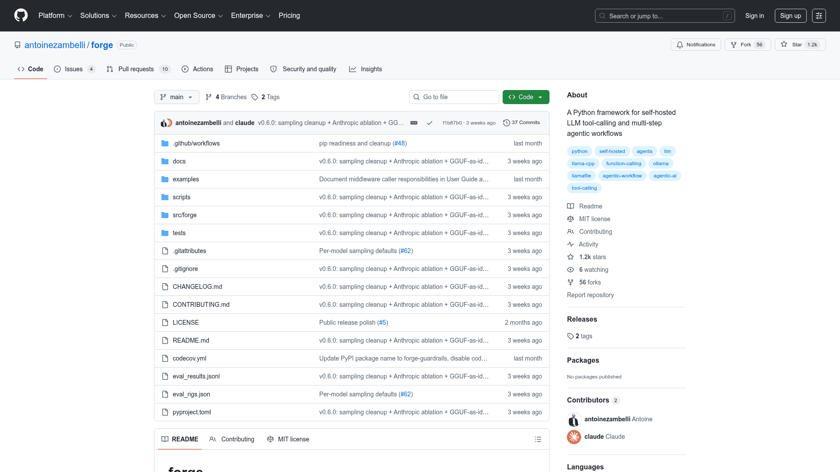Viewport: 840px width, 472px height.
Task: View the 2 Tags link
Action: click(266, 97)
